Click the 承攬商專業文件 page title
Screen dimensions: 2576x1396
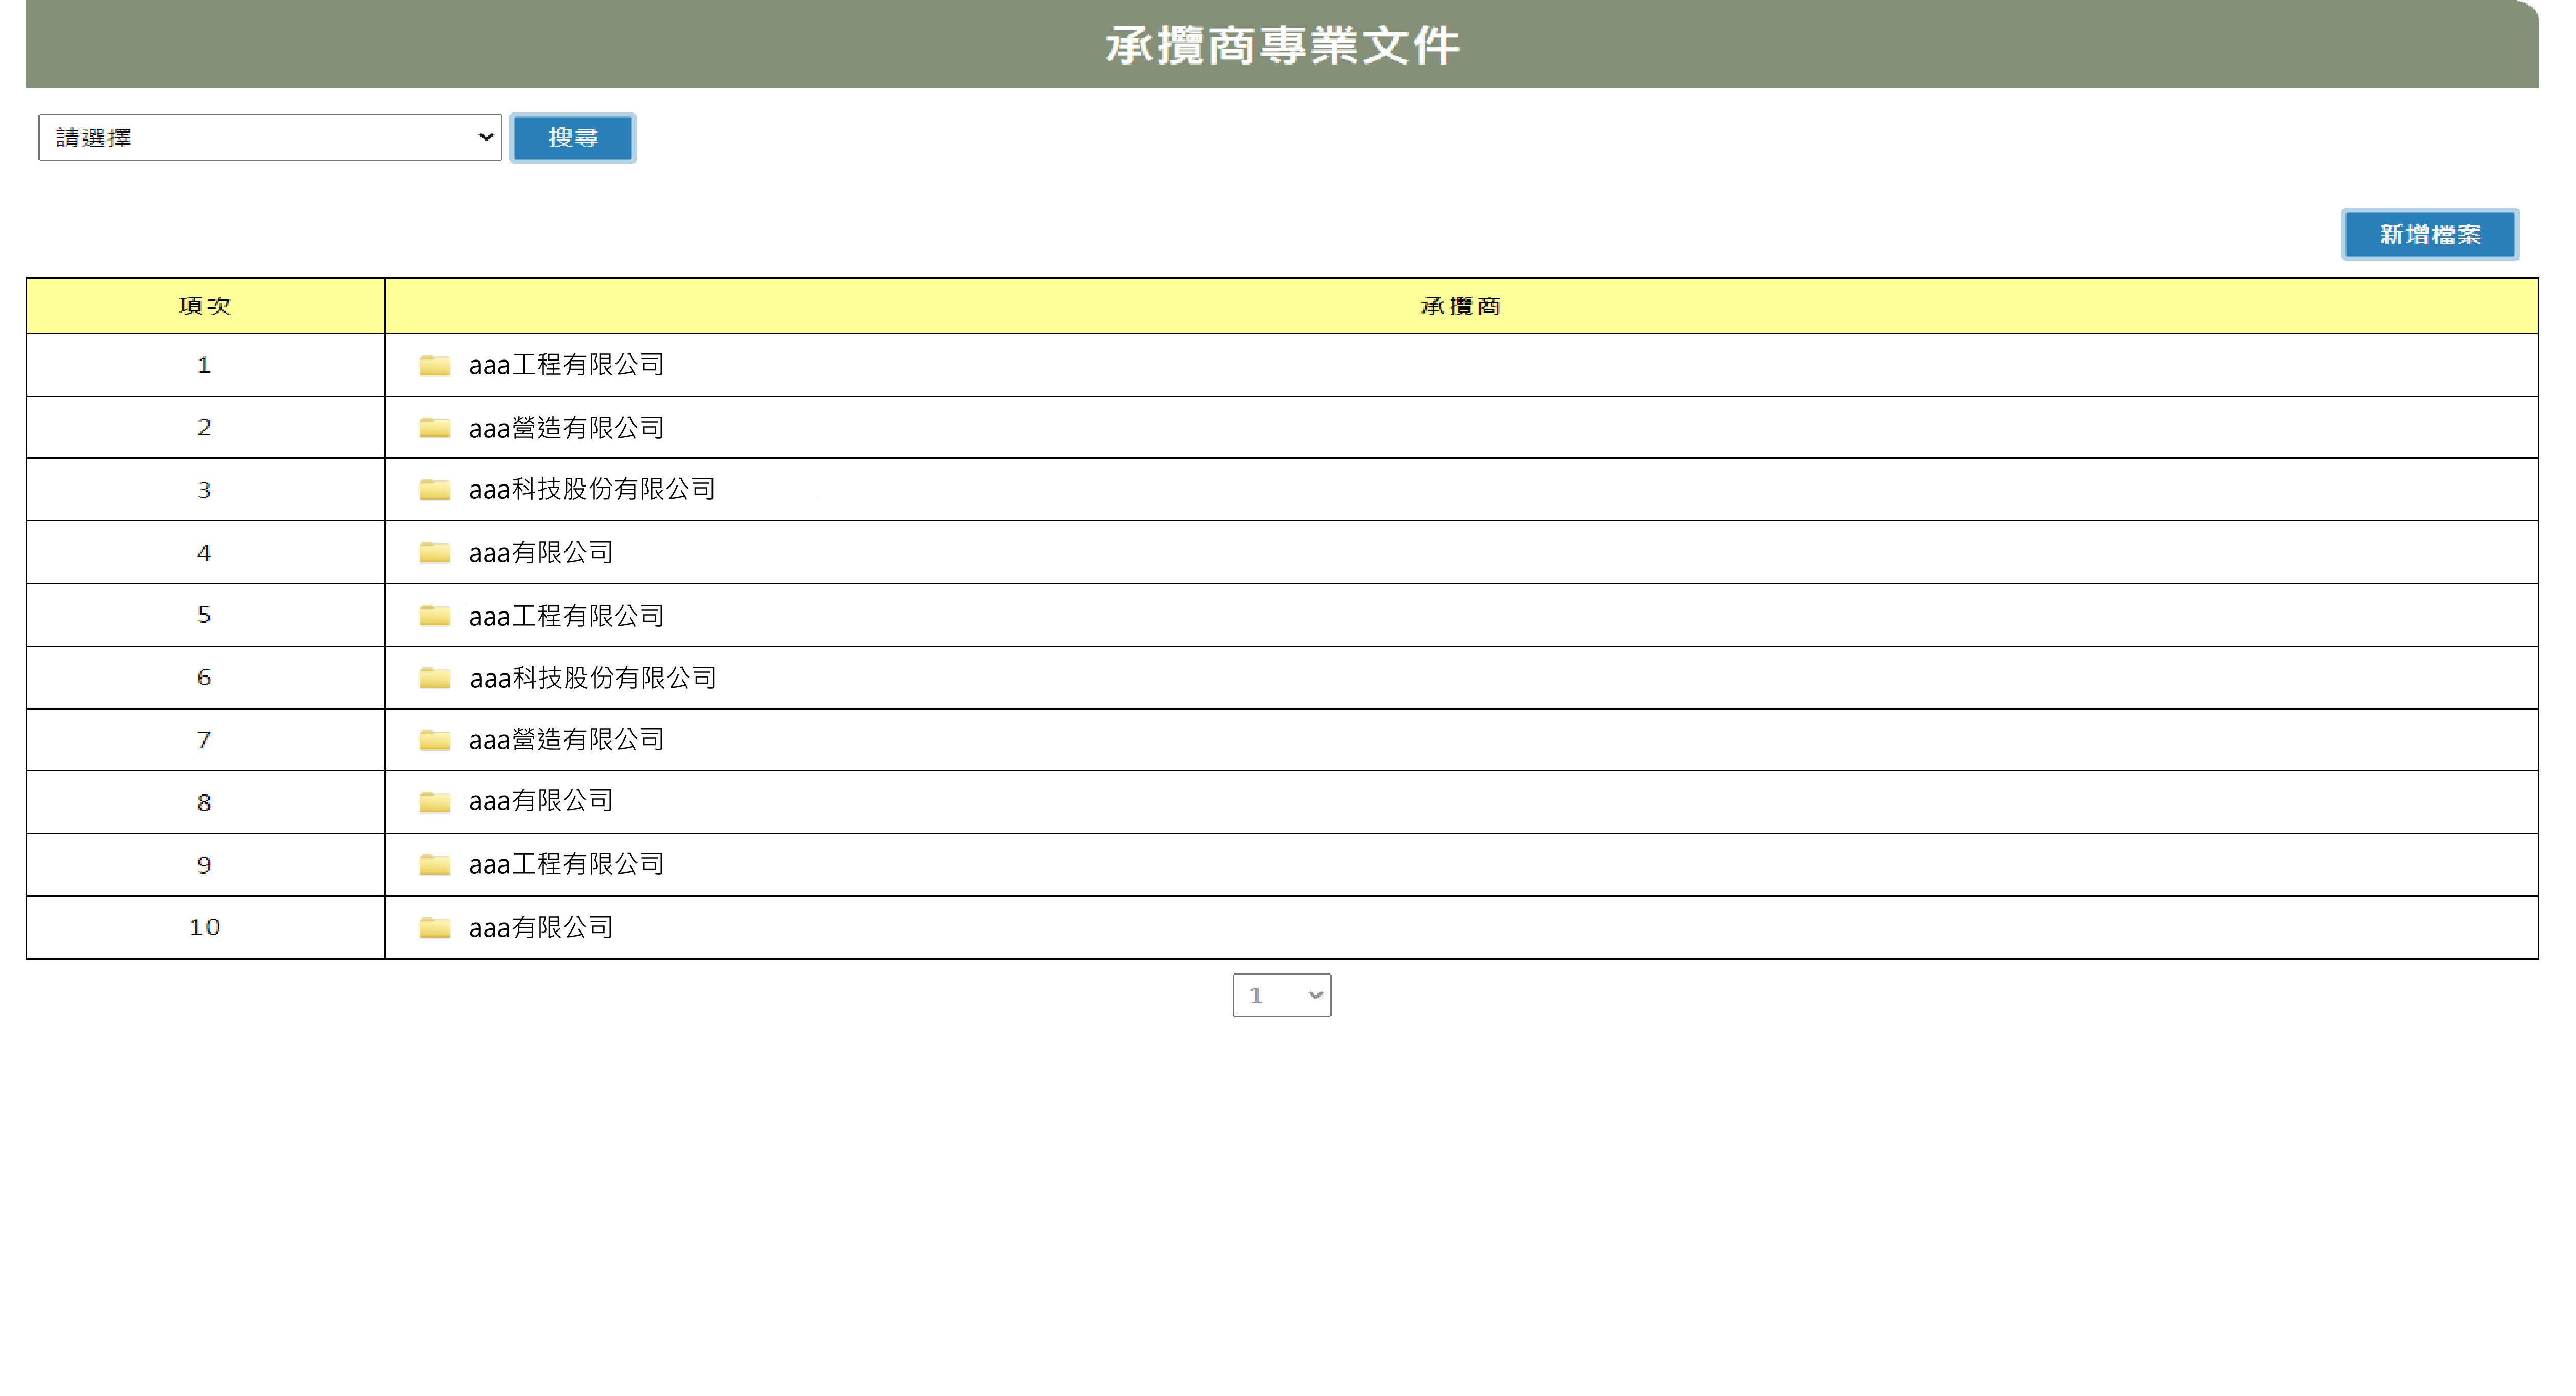[1282, 45]
